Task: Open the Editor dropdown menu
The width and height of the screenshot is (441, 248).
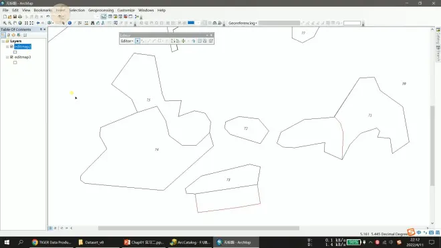Action: (127, 41)
